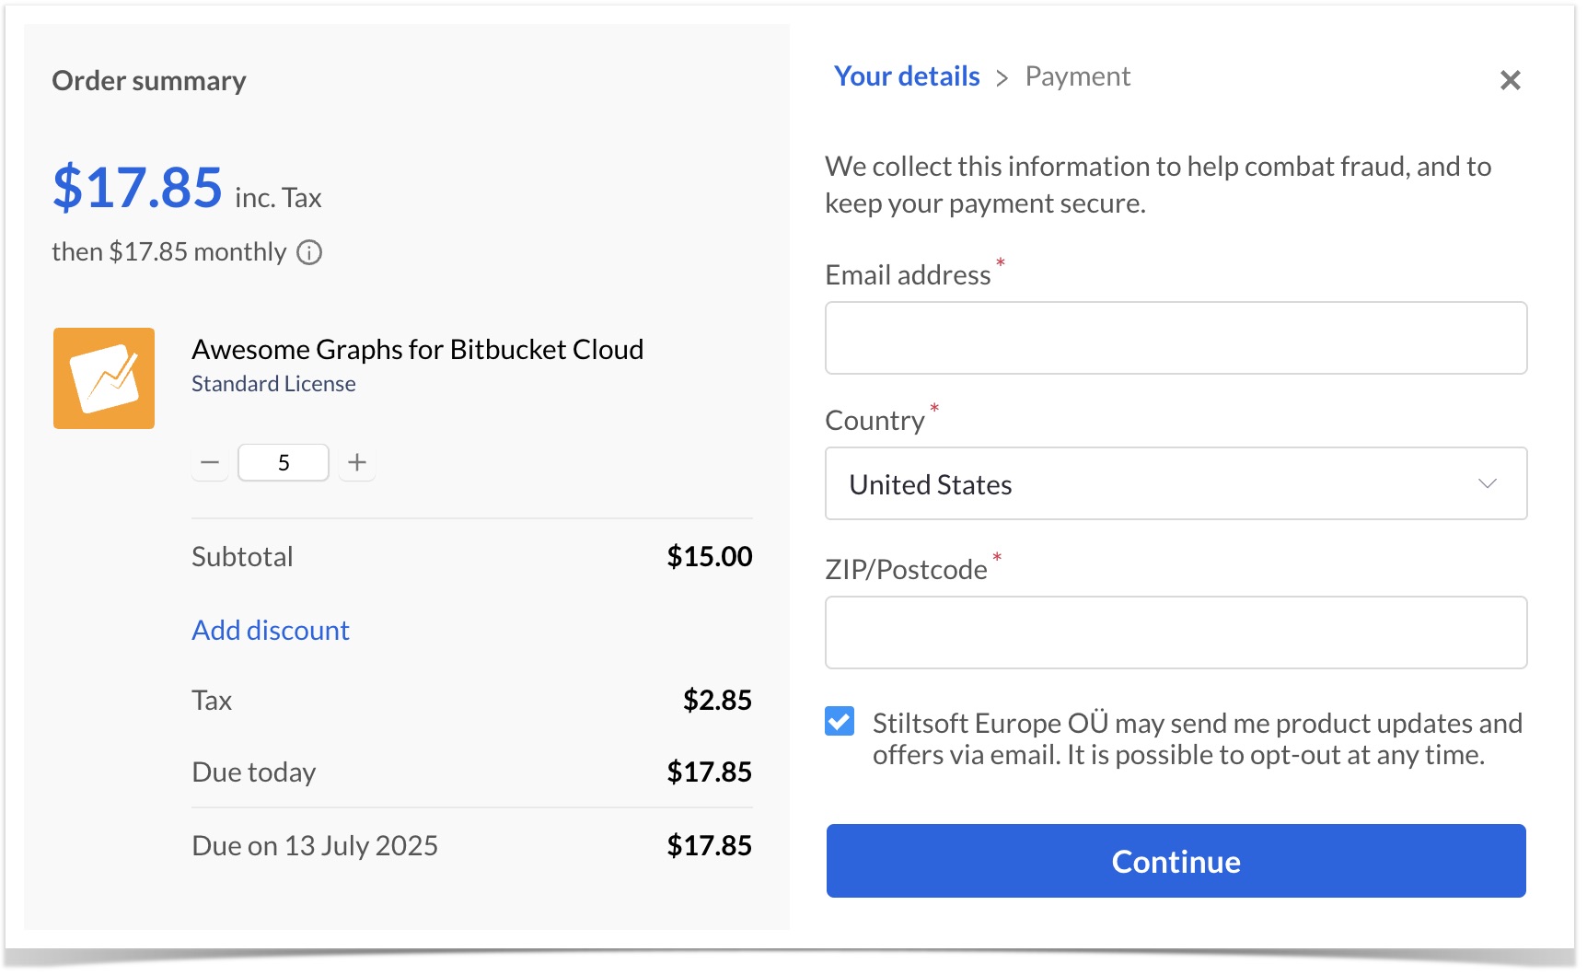This screenshot has width=1587, height=975.
Task: Open the Standard License link
Action: pos(273,384)
